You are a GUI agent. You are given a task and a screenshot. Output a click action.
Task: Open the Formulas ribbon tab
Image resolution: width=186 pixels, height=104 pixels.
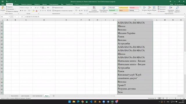point(37,4)
